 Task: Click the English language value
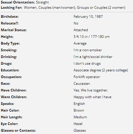point(79,104)
